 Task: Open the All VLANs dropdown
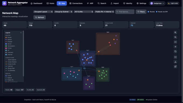(84, 12)
